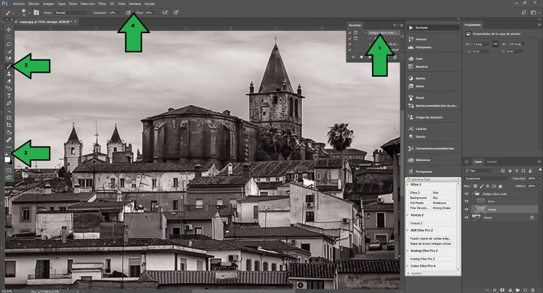Toggle the checkmark for Dodge y Burn Auto action
The height and width of the screenshot is (293, 543).
point(350,33)
